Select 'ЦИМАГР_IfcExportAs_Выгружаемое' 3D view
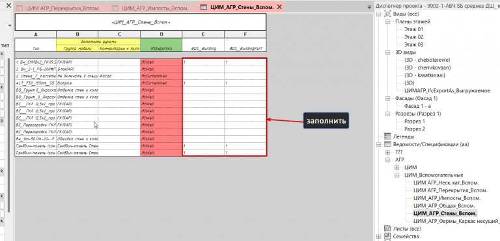The width and height of the screenshot is (500, 241). 447,91
